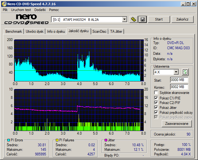Click the PI Failures jitter graph area

tap(79, 110)
